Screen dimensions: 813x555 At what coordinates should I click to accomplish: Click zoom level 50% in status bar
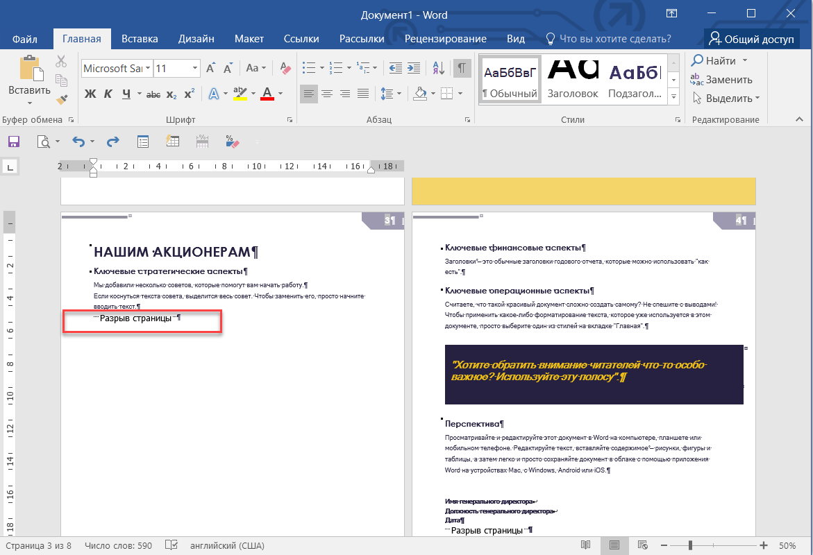787,545
